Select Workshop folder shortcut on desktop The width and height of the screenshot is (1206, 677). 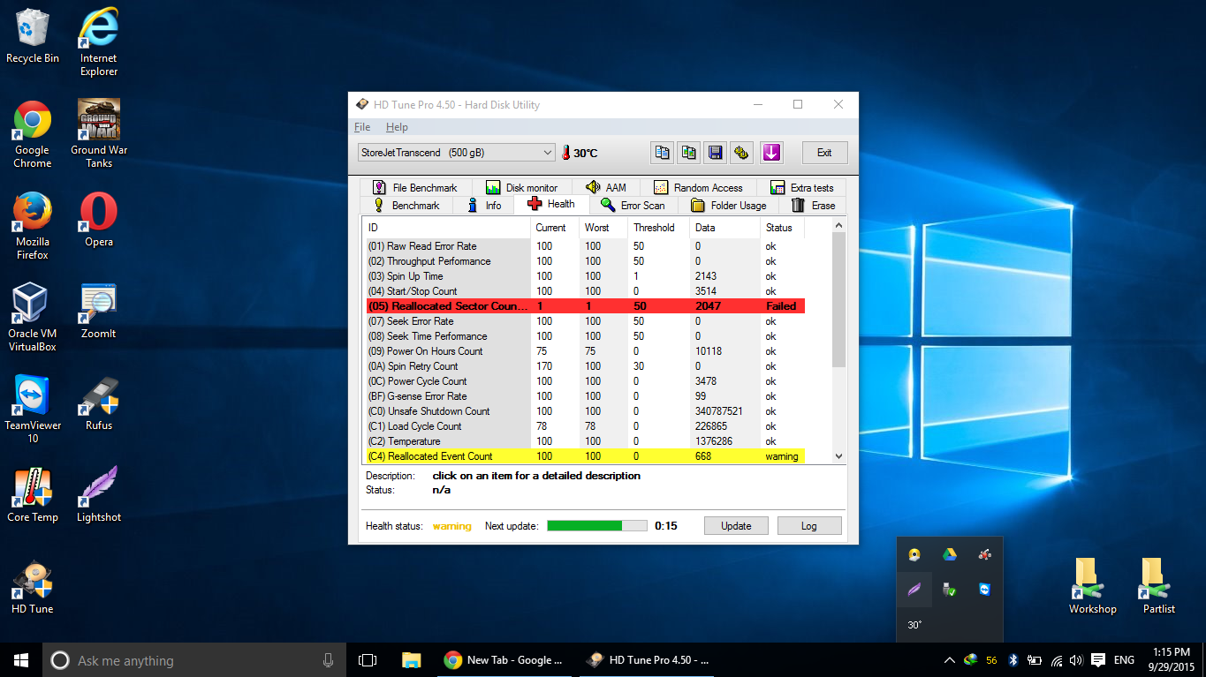1093,586
